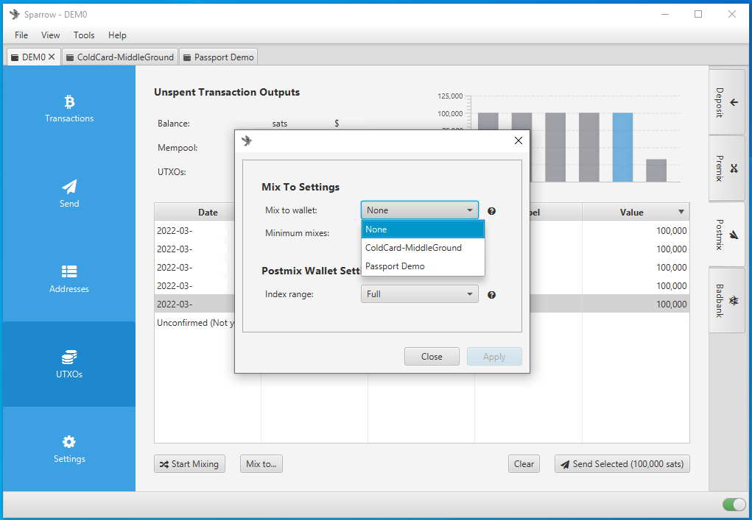Click the Close button in dialog
The width and height of the screenshot is (752, 520).
(x=432, y=356)
